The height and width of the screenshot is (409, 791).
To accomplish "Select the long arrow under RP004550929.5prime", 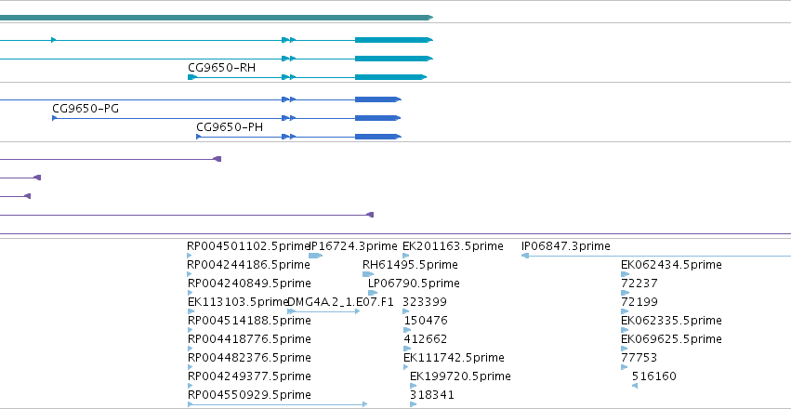I will (278, 404).
